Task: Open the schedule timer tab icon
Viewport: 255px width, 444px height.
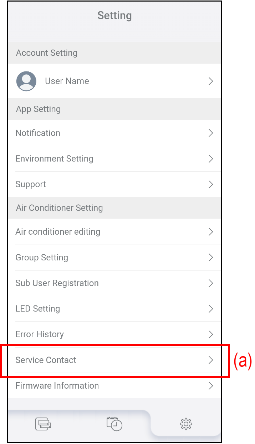Action: click(114, 424)
